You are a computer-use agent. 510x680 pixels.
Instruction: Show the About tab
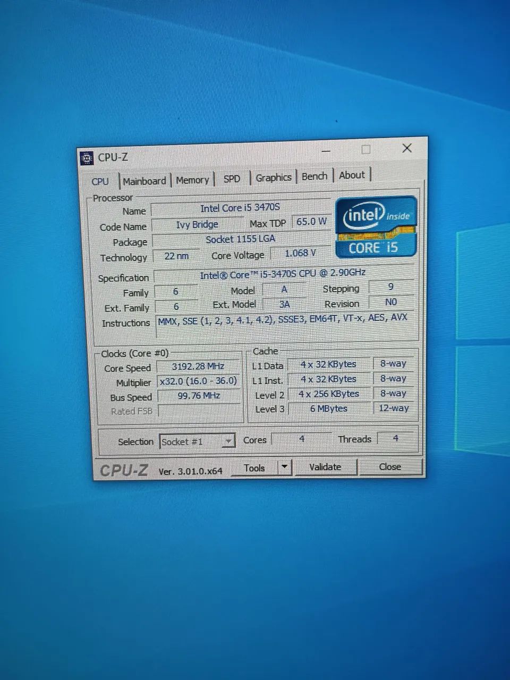(352, 175)
